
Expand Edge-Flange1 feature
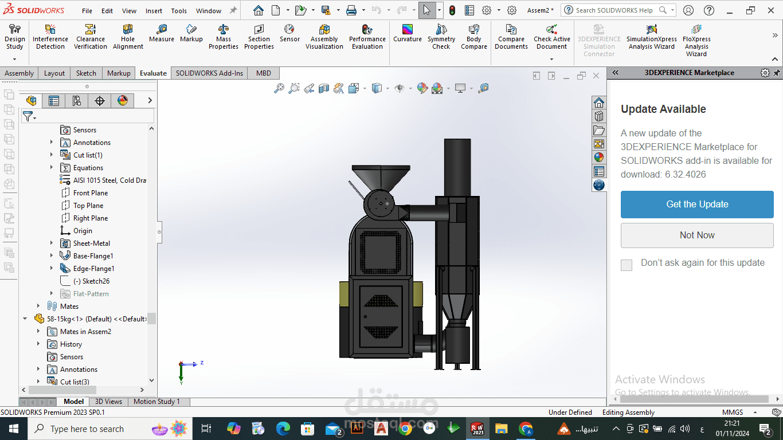[x=52, y=268]
